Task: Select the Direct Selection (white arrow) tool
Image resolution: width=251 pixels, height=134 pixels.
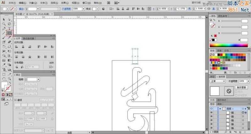Action: pos(9,20)
